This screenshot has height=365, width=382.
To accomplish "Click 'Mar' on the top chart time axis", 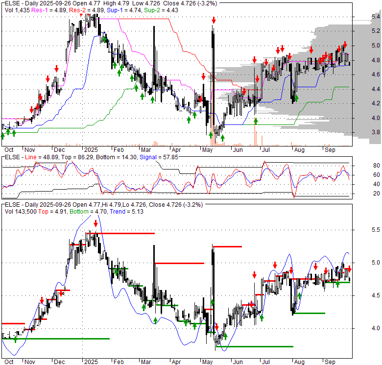I will 146,150.
